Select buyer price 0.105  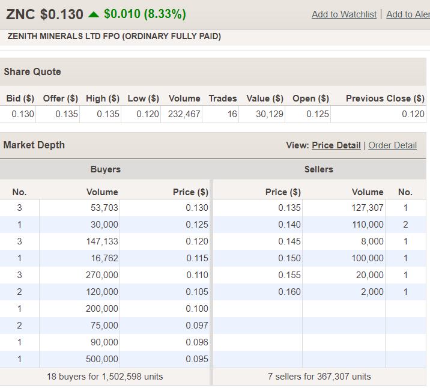tap(197, 292)
